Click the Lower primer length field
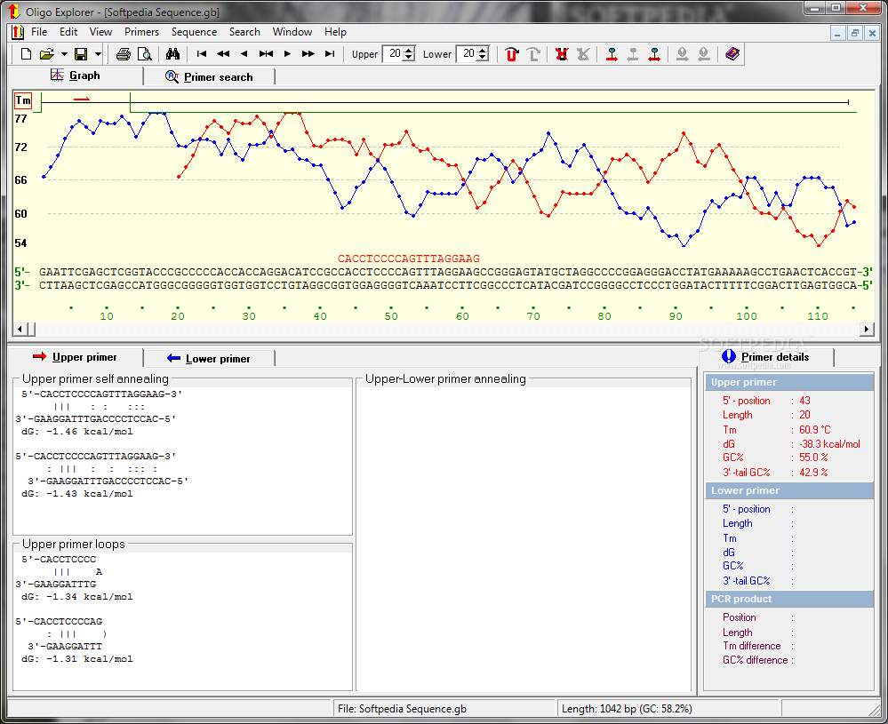This screenshot has height=724, width=888. point(468,54)
